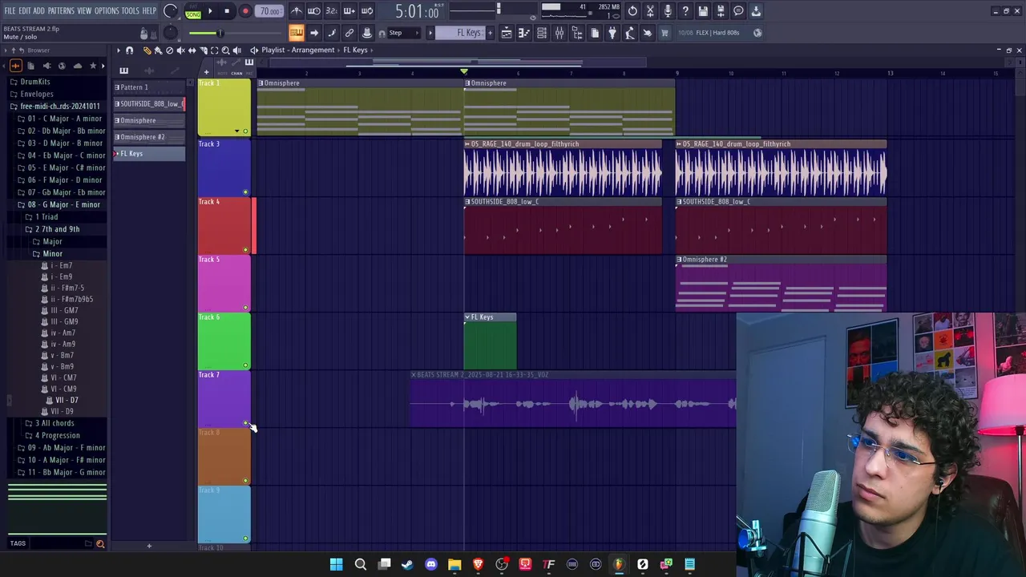Open the TOOLS menu
This screenshot has height=577, width=1026.
[x=131, y=11]
